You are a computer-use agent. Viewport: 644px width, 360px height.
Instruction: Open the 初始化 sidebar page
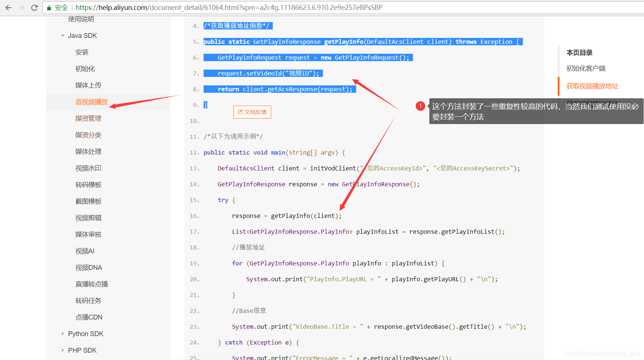[x=85, y=69]
